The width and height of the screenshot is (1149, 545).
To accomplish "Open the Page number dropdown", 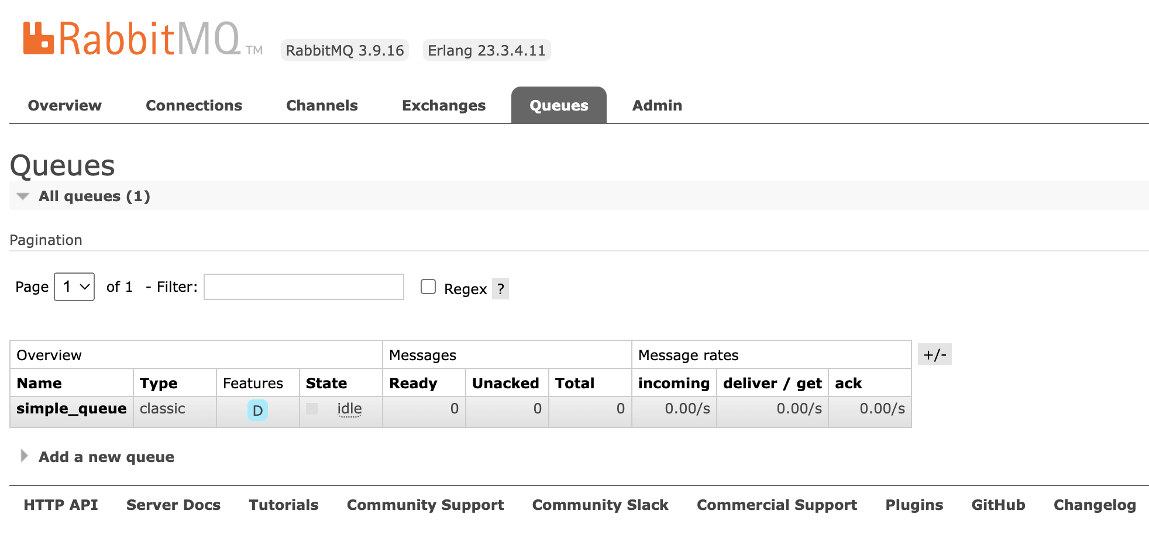I will [x=74, y=287].
